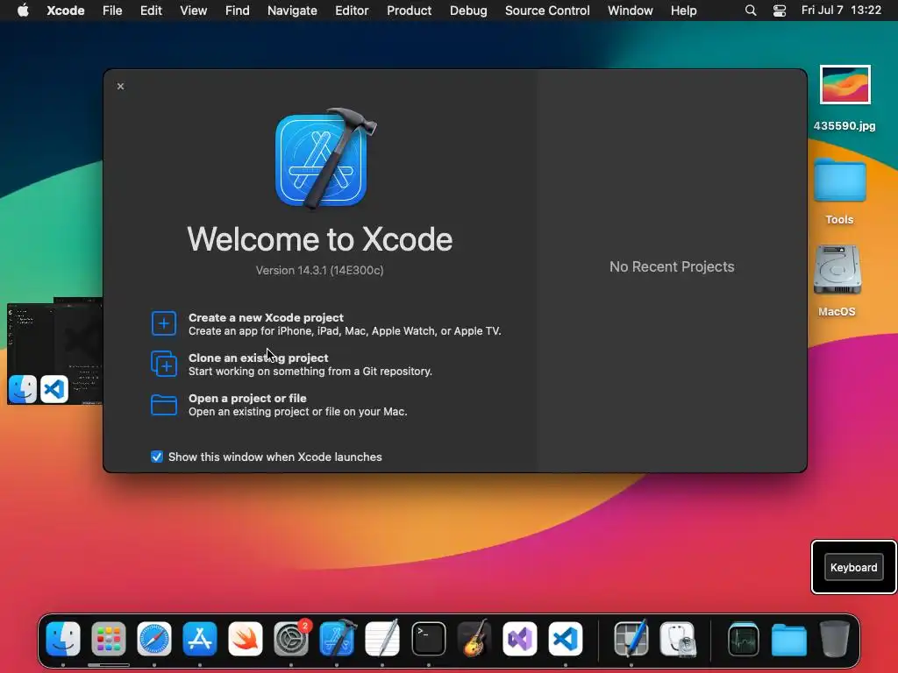This screenshot has width=898, height=673.
Task: Open the Navigate menu
Action: point(292,11)
